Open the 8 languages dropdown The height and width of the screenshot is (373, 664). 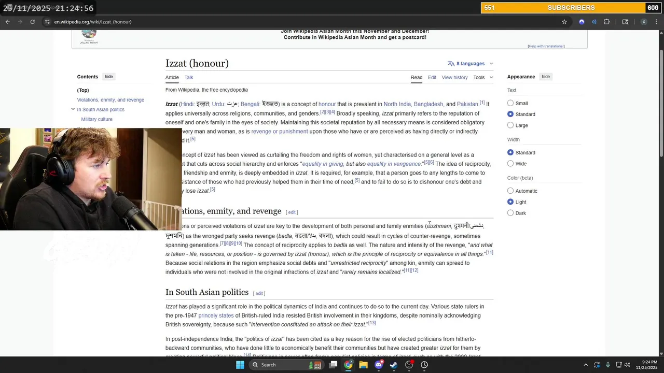point(471,64)
